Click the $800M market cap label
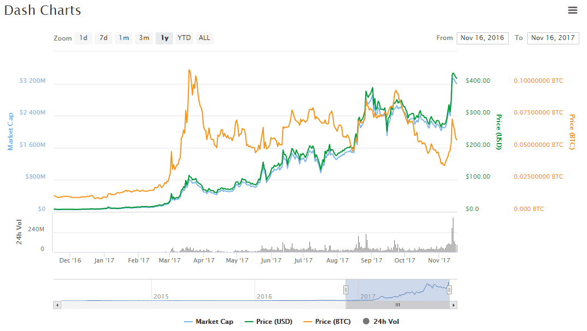Viewport: 587px width, 331px height. 35,176
